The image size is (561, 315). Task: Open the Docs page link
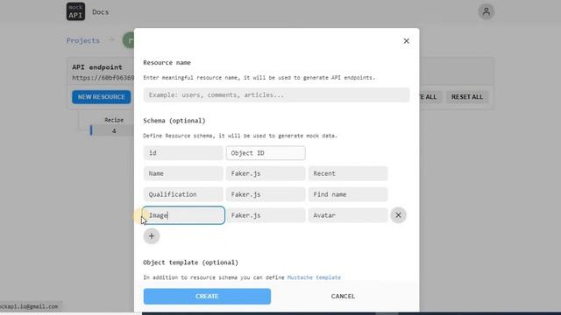click(x=100, y=11)
